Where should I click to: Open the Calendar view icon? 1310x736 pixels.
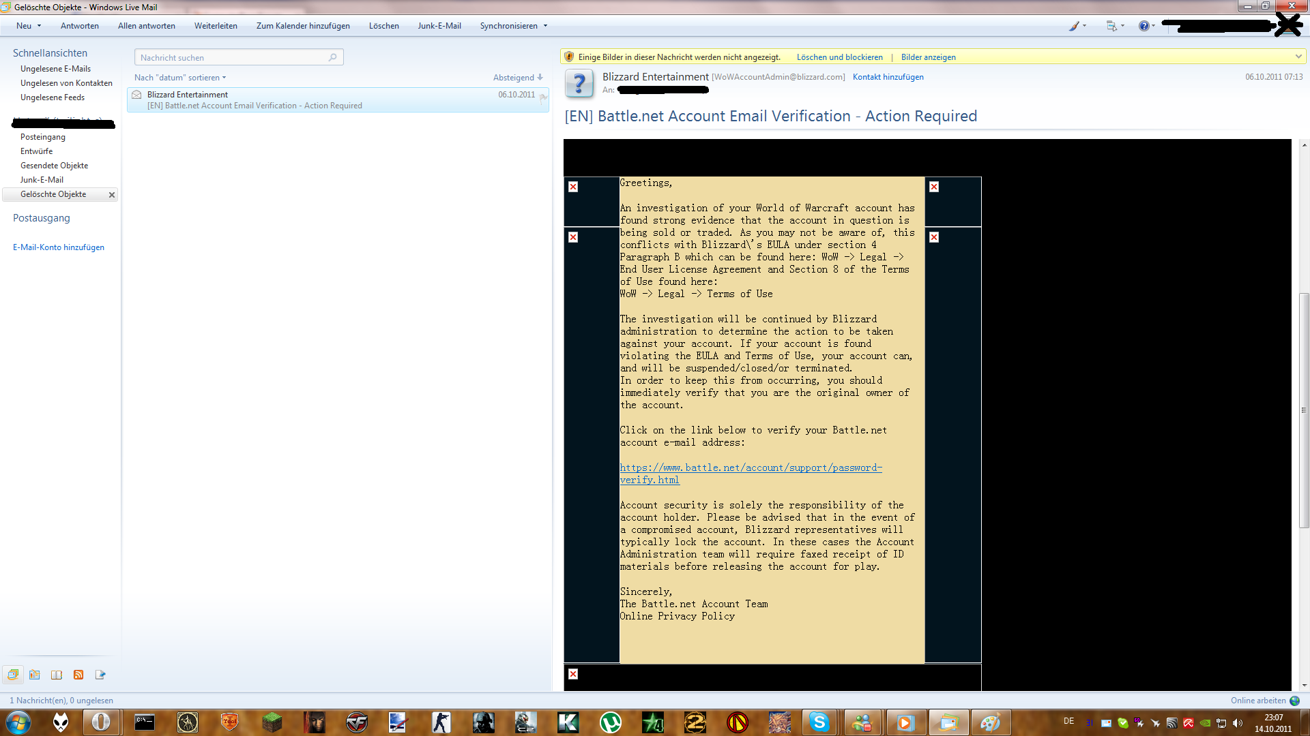(x=35, y=675)
